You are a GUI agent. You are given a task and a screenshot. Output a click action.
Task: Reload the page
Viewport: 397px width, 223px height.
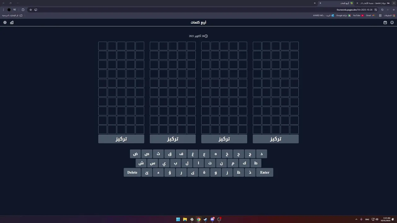(x=382, y=10)
